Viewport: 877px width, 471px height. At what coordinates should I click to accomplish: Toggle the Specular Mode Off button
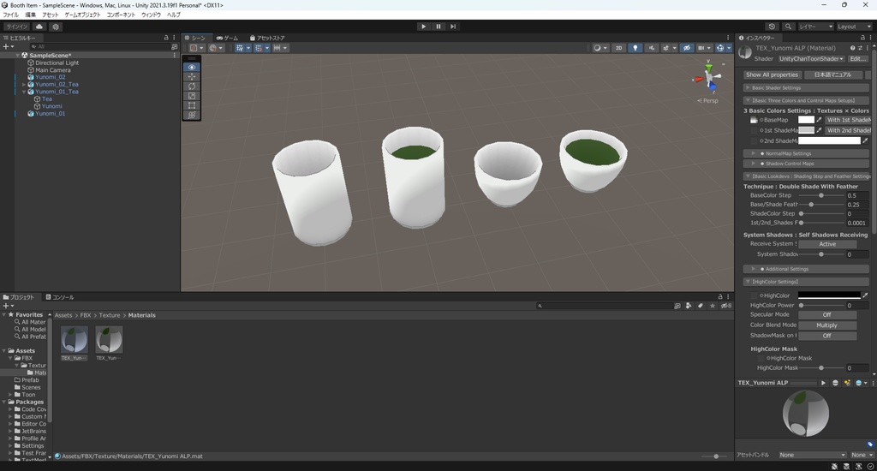click(827, 315)
